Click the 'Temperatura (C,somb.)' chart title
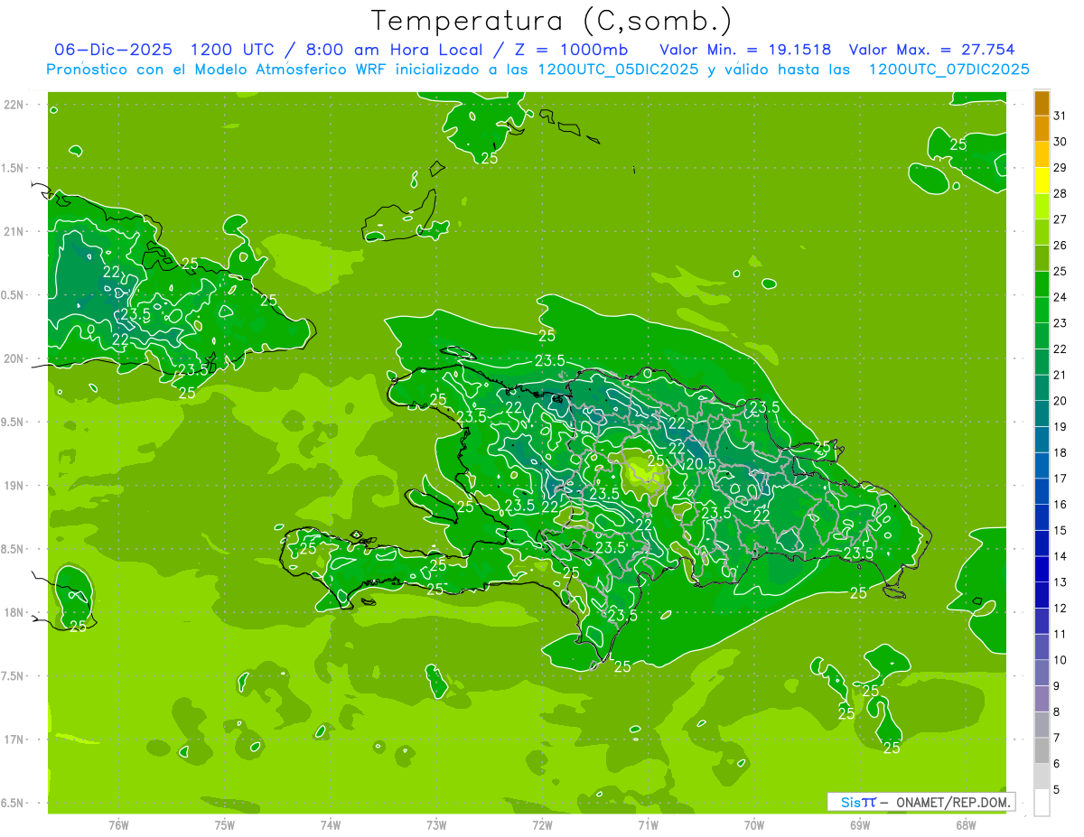 click(551, 21)
